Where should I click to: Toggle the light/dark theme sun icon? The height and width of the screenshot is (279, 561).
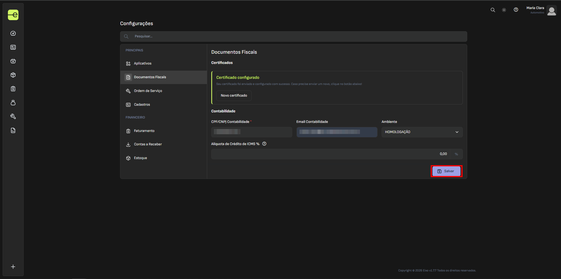click(x=504, y=10)
